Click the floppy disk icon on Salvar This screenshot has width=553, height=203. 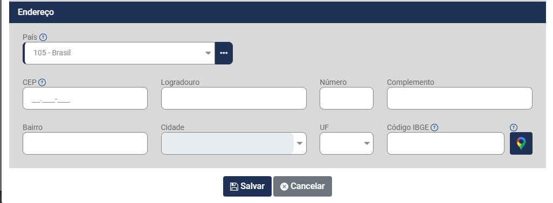tap(234, 186)
